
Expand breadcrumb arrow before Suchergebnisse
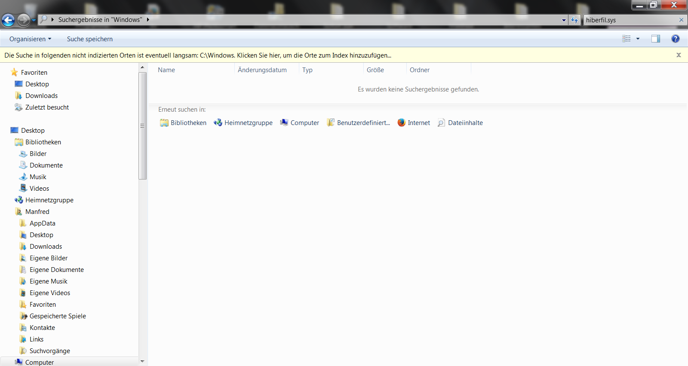(52, 20)
